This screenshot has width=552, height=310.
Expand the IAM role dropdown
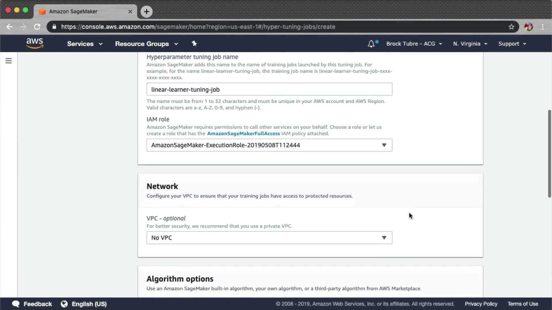coord(269,145)
